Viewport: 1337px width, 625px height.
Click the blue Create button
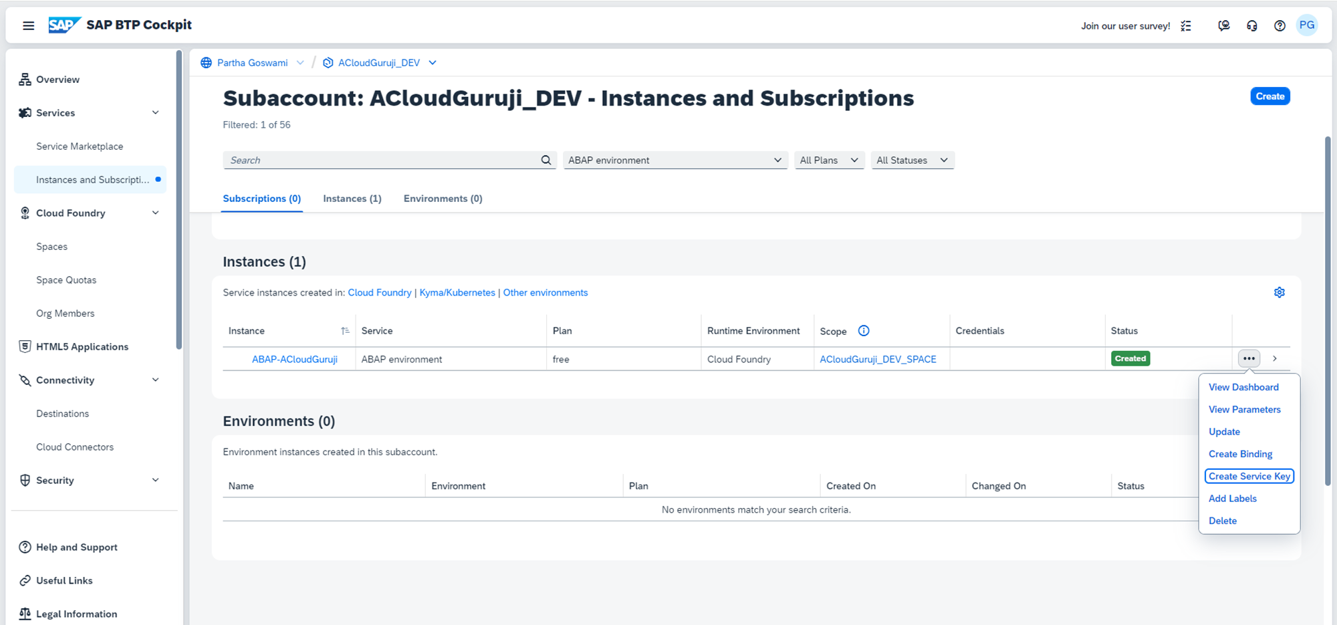click(1269, 96)
